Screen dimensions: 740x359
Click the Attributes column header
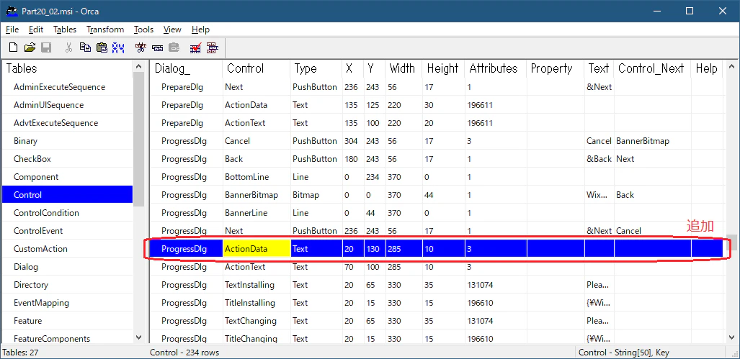(x=496, y=68)
